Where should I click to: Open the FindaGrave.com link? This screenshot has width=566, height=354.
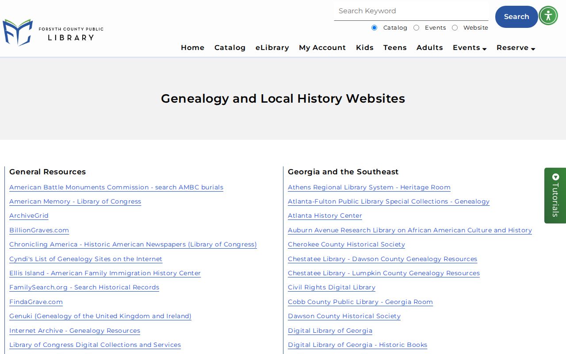click(x=36, y=302)
